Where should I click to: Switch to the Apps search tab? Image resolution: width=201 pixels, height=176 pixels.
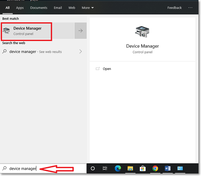click(20, 8)
